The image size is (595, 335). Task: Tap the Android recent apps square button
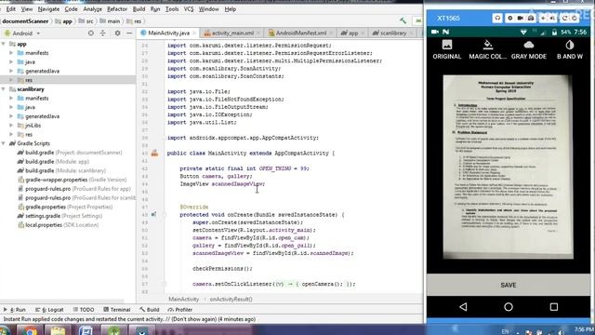pos(554,306)
